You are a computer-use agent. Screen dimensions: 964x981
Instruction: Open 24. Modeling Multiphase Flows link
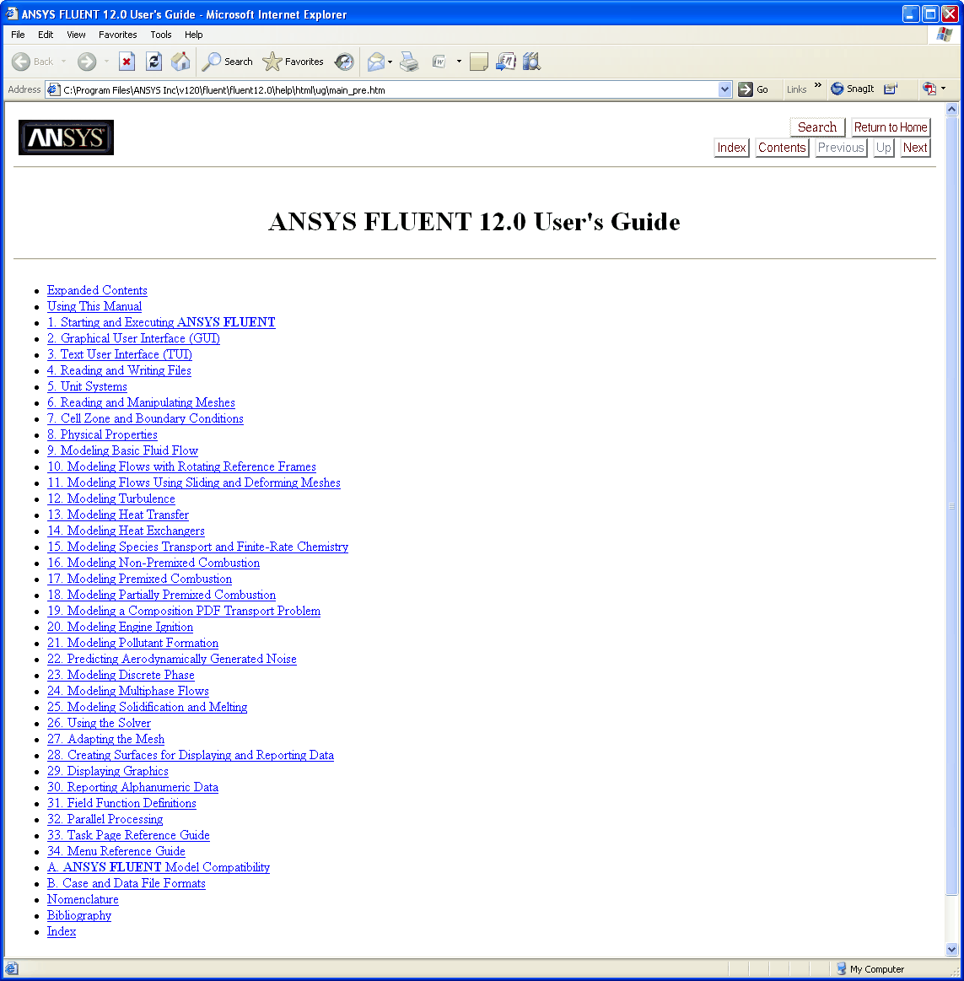pyautogui.click(x=128, y=691)
